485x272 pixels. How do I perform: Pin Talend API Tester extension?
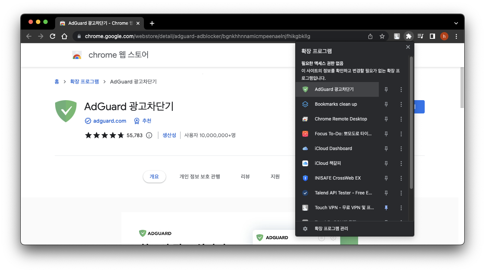point(386,193)
